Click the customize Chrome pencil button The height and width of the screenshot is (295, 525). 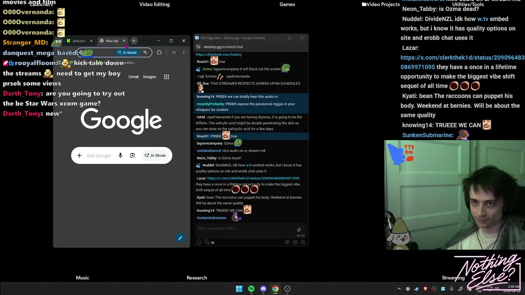point(180,238)
